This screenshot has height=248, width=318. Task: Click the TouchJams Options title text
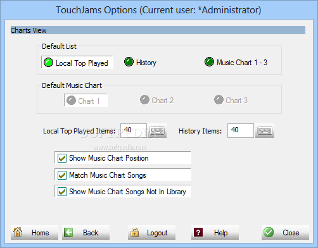[158, 10]
